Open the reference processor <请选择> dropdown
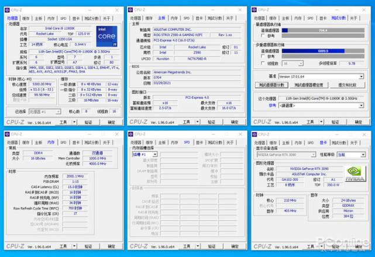Viewport: 375px width, 257px height. click(321, 105)
